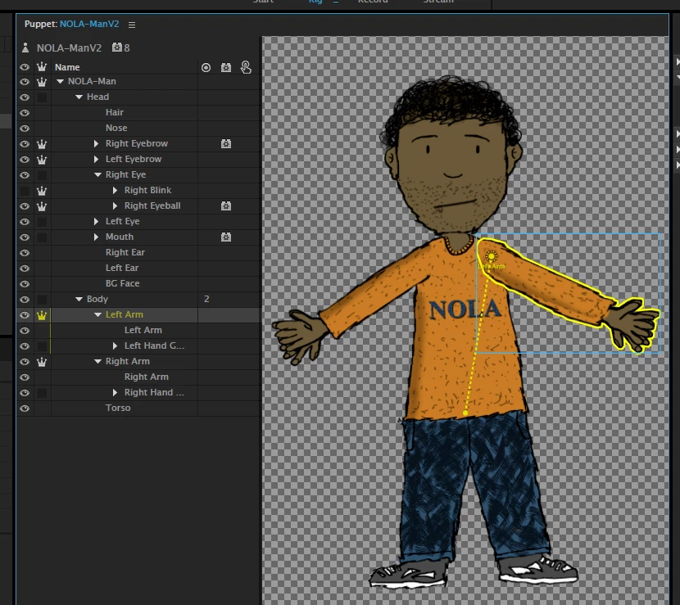Hide the Head group

pos(25,97)
